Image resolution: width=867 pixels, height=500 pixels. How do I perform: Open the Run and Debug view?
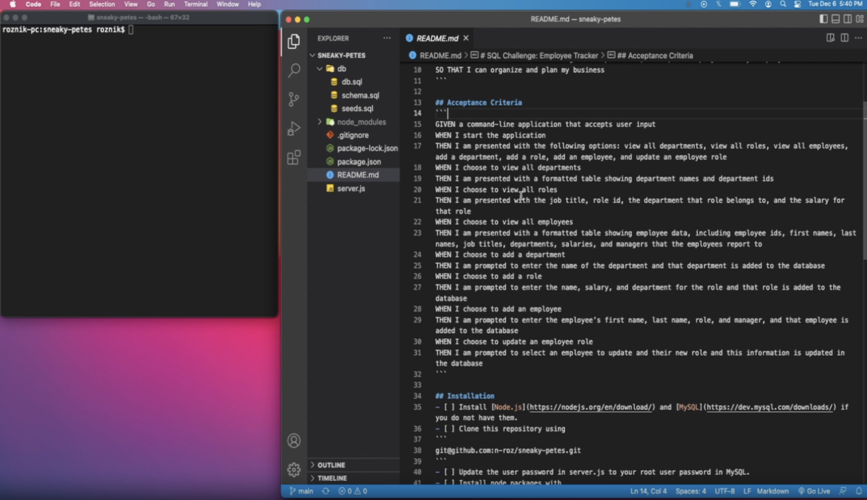pyautogui.click(x=294, y=128)
